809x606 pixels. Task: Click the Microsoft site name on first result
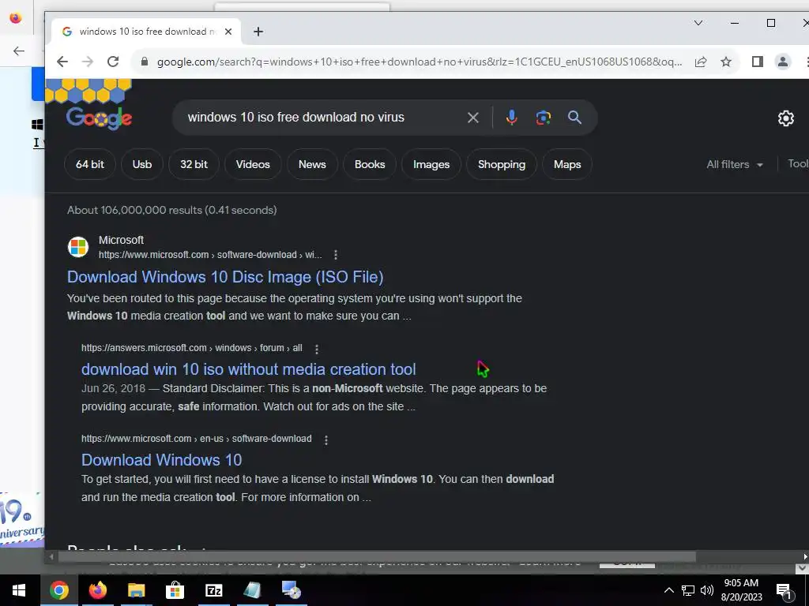121,240
